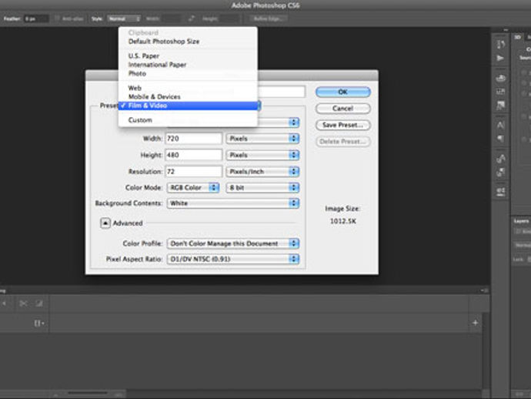Open the Resolution units Pixels/Inch dropdown
Screen dimensions: 531x399
262,172
